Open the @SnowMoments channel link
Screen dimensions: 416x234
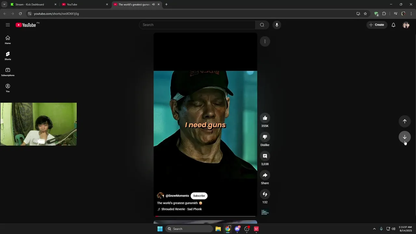tap(177, 196)
